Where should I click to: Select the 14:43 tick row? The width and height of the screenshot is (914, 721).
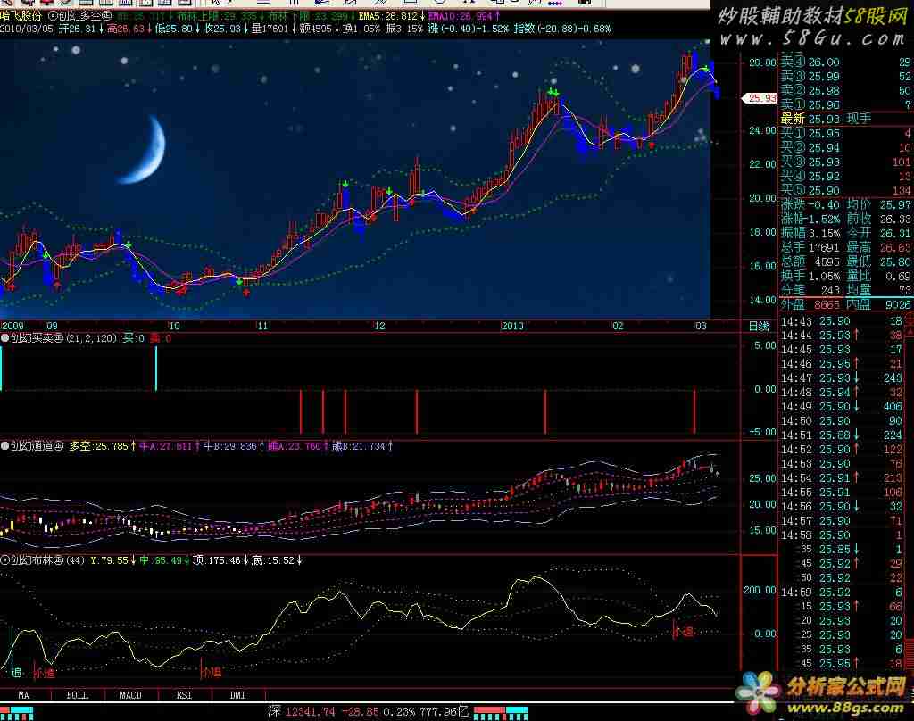pyautogui.click(x=842, y=320)
